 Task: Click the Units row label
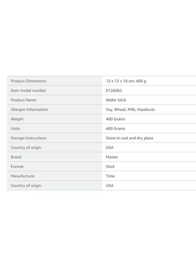pyautogui.click(x=15, y=128)
